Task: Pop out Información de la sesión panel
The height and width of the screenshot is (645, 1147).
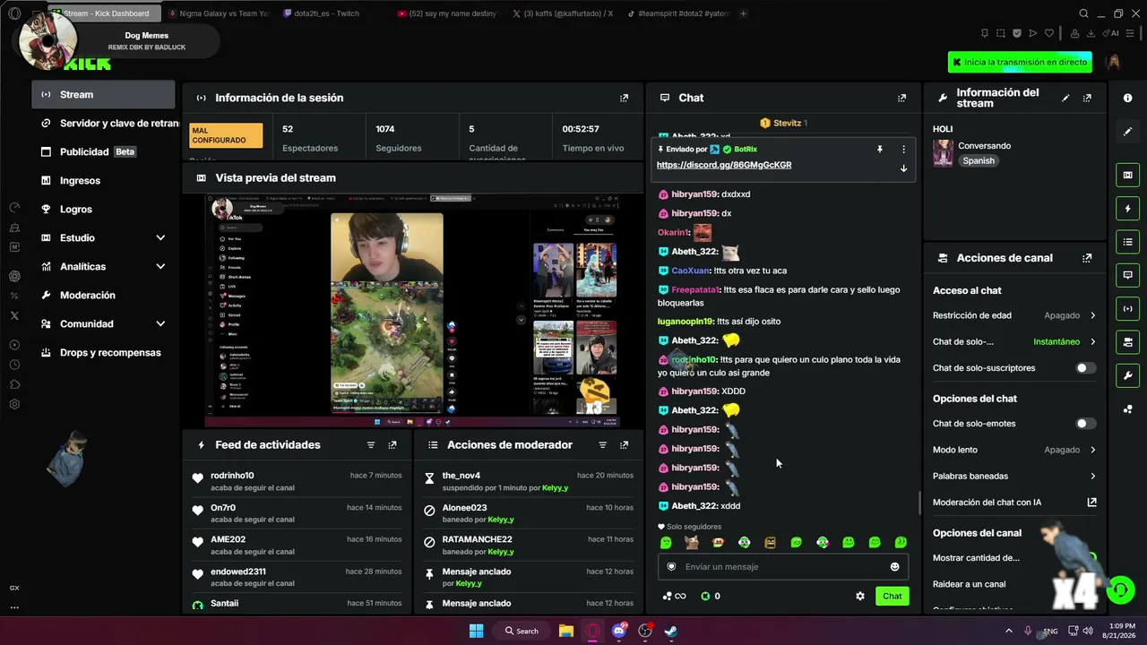Action: click(x=624, y=98)
